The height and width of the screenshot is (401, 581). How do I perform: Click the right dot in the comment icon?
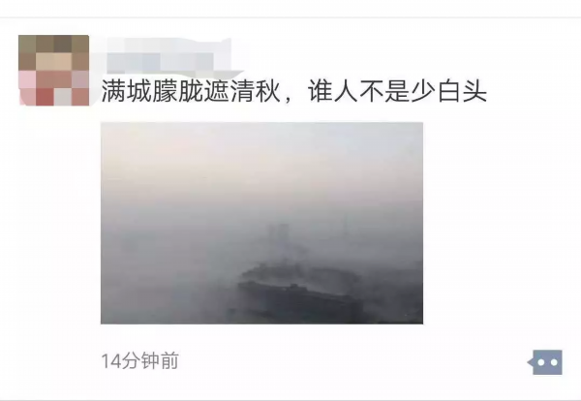point(554,362)
